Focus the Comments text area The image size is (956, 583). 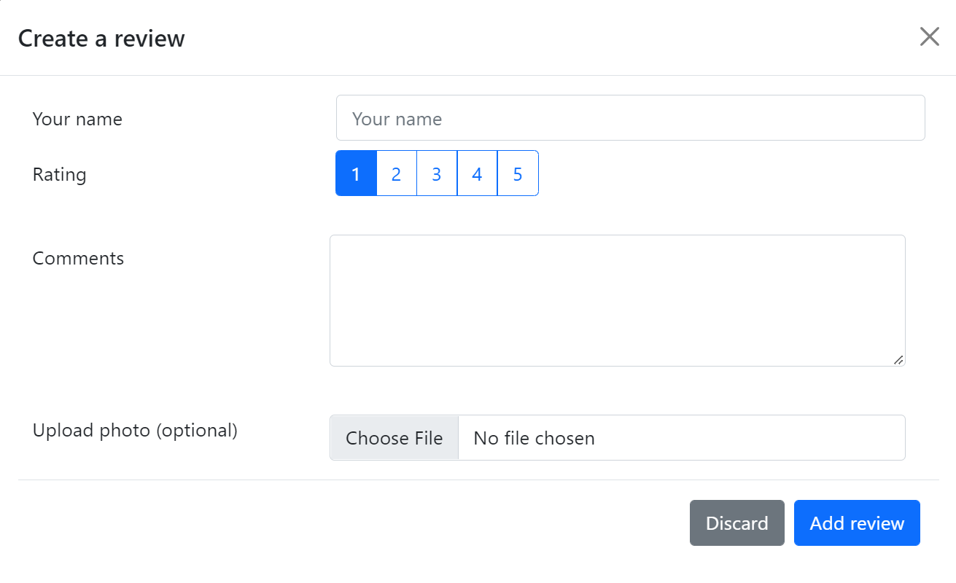(617, 300)
